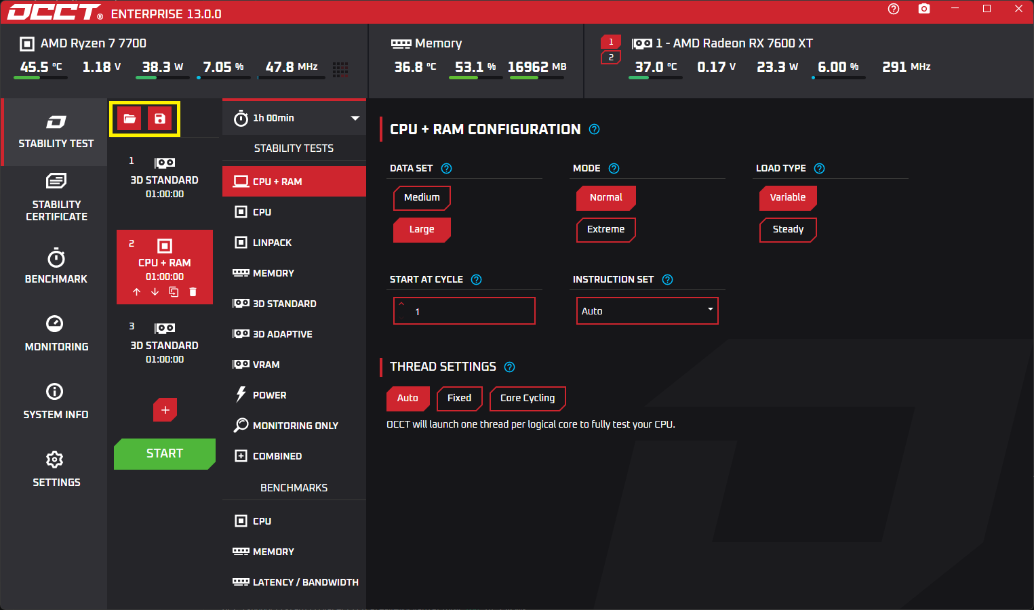This screenshot has height=610, width=1034.
Task: Expand the 1h 00min duration dropdown
Action: click(x=294, y=118)
